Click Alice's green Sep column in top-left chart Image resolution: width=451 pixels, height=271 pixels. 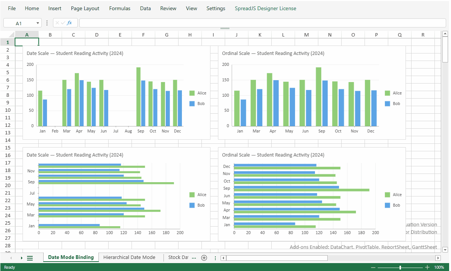[x=138, y=97]
